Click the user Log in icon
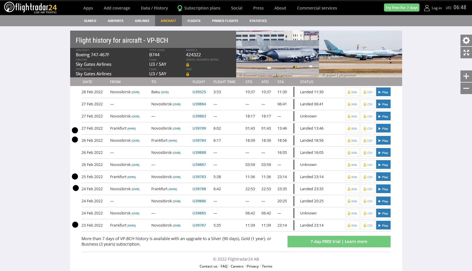 (x=427, y=8)
